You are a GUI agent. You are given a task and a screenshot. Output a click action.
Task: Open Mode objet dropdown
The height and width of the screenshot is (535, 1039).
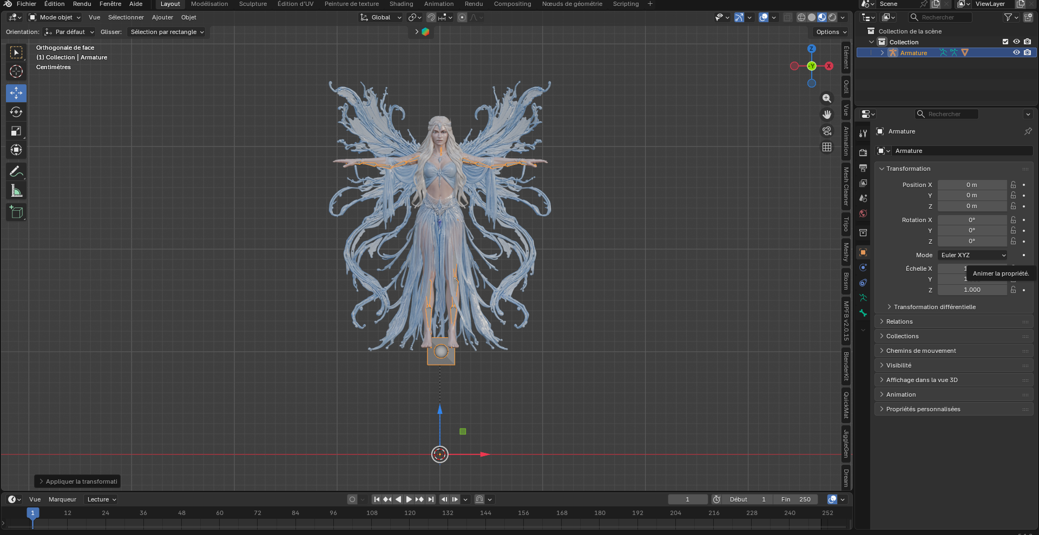pyautogui.click(x=55, y=17)
